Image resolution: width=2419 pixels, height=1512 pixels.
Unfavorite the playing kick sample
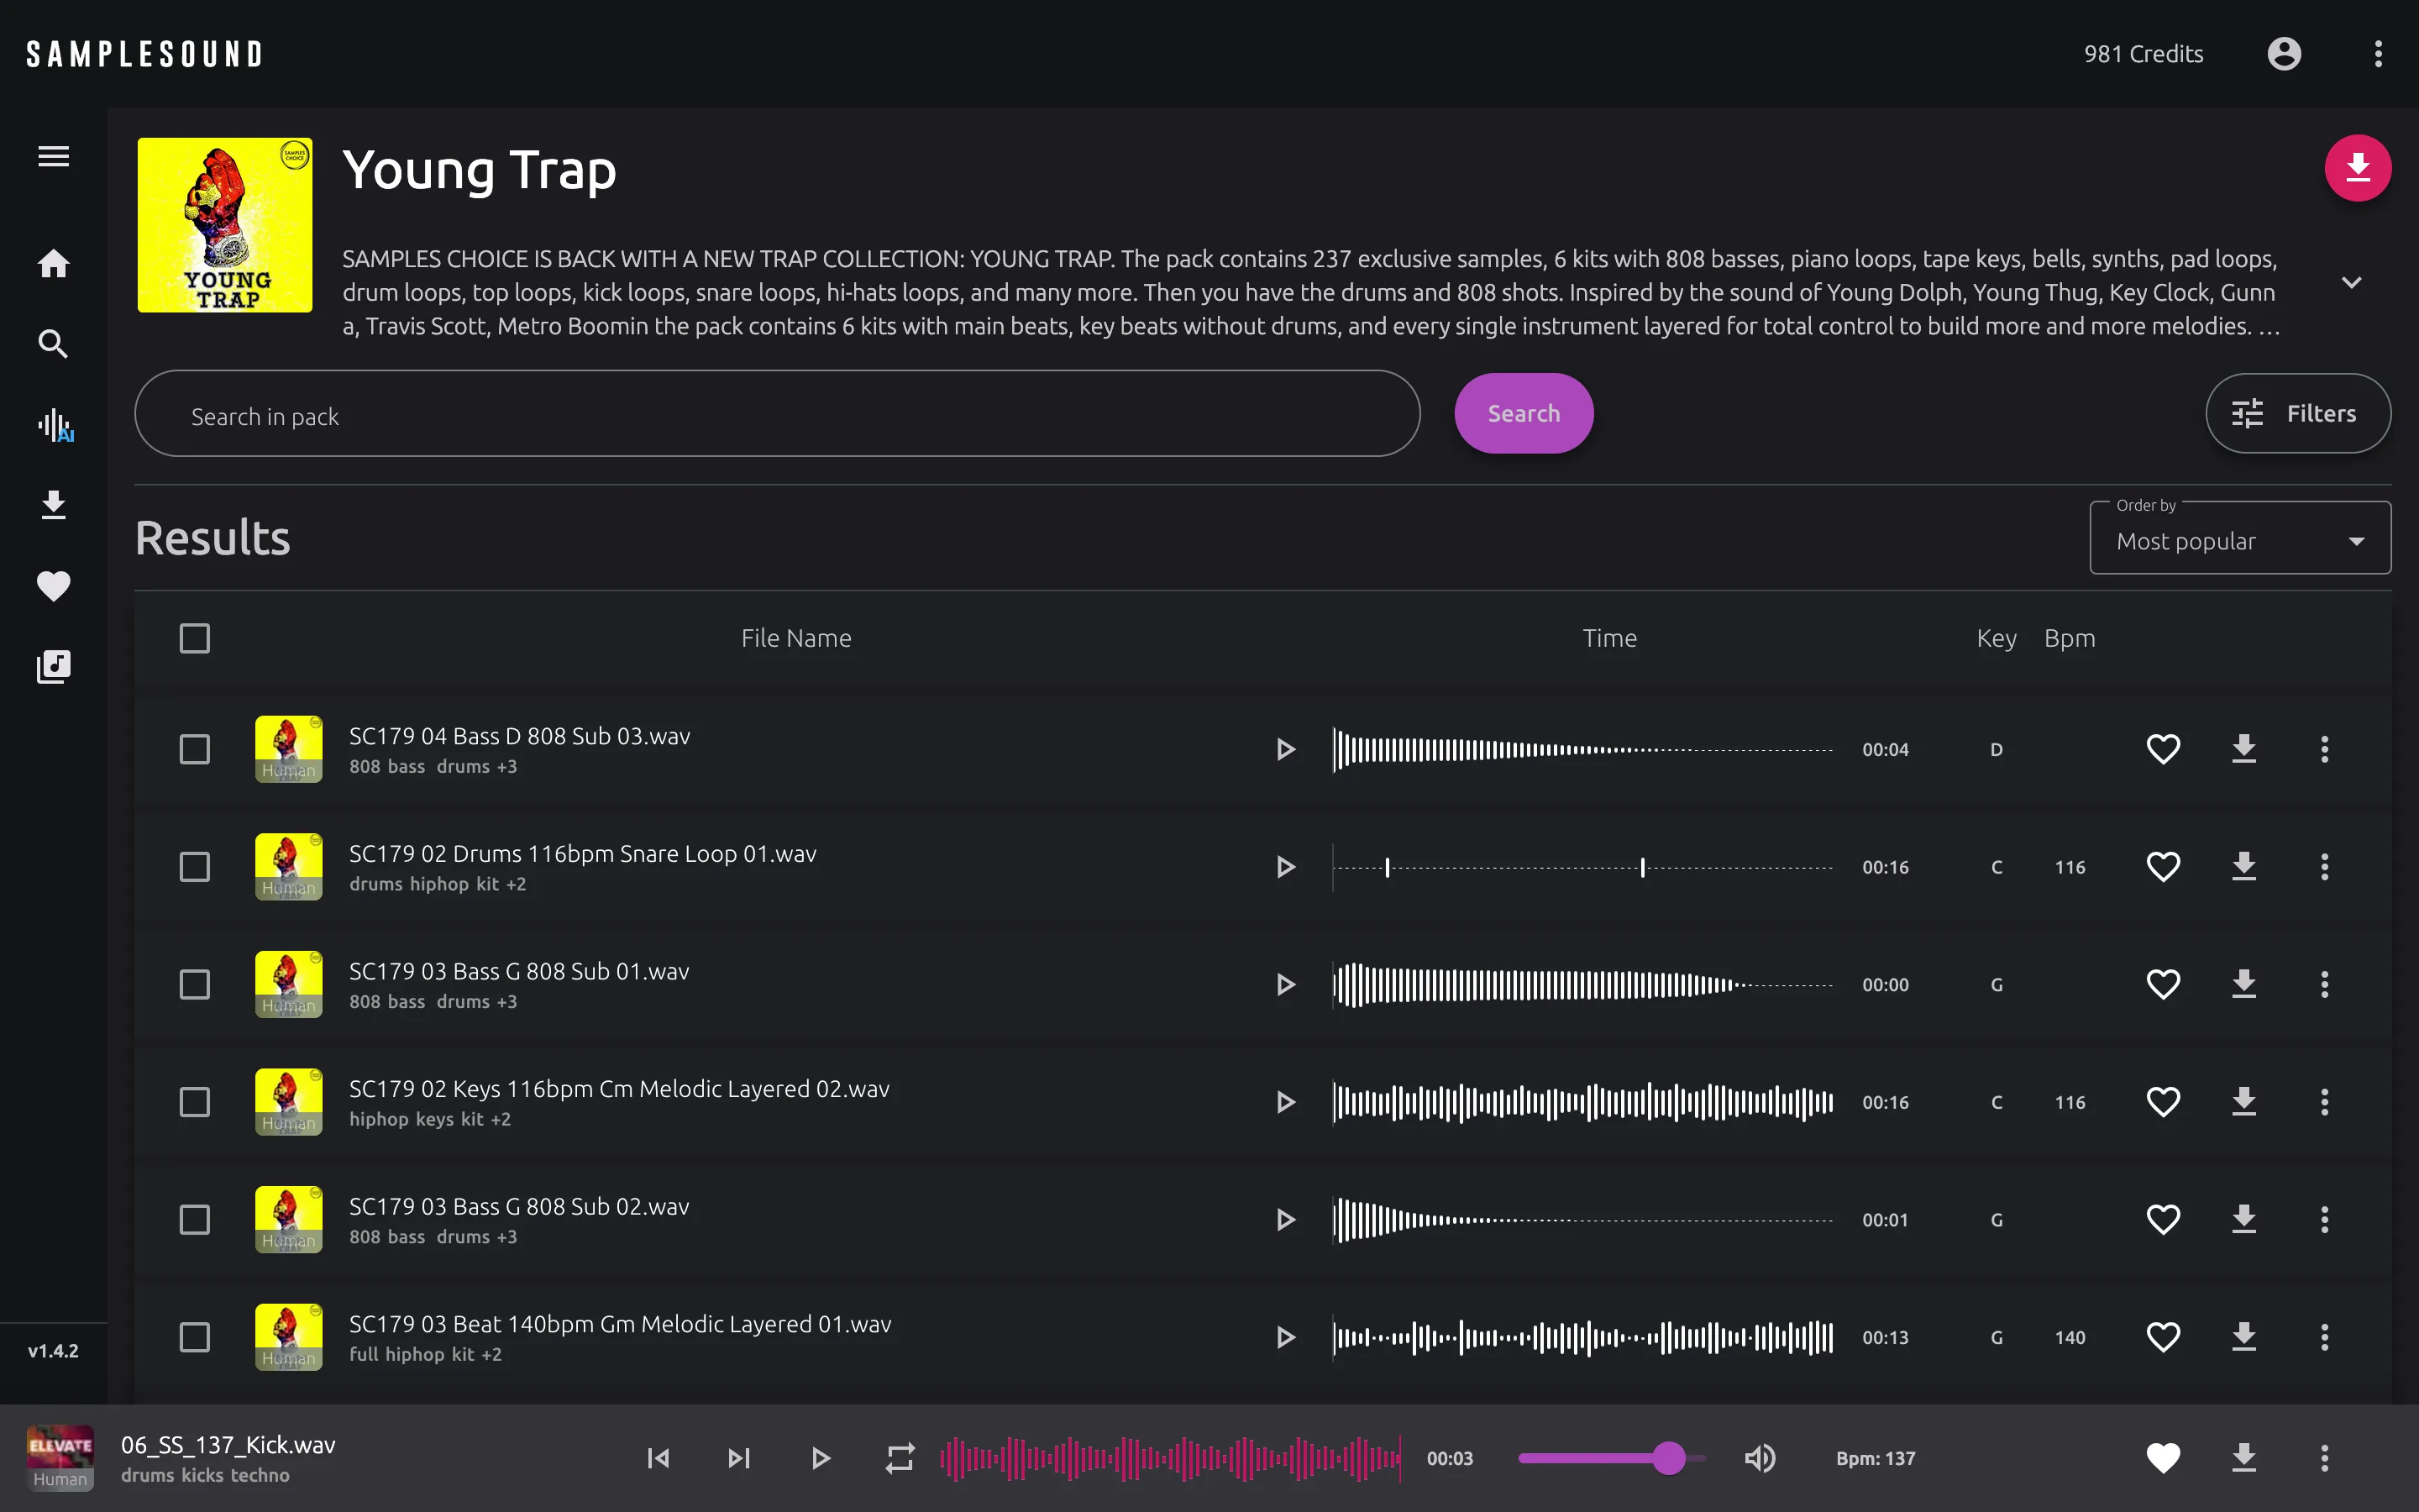pyautogui.click(x=2163, y=1458)
